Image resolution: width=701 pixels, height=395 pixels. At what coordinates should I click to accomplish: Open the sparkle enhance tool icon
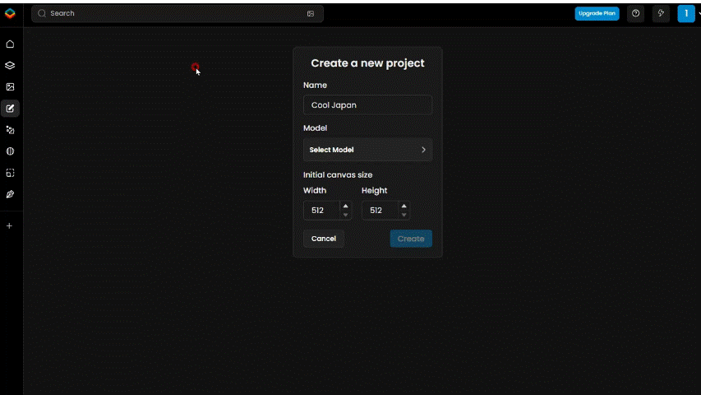point(10,130)
